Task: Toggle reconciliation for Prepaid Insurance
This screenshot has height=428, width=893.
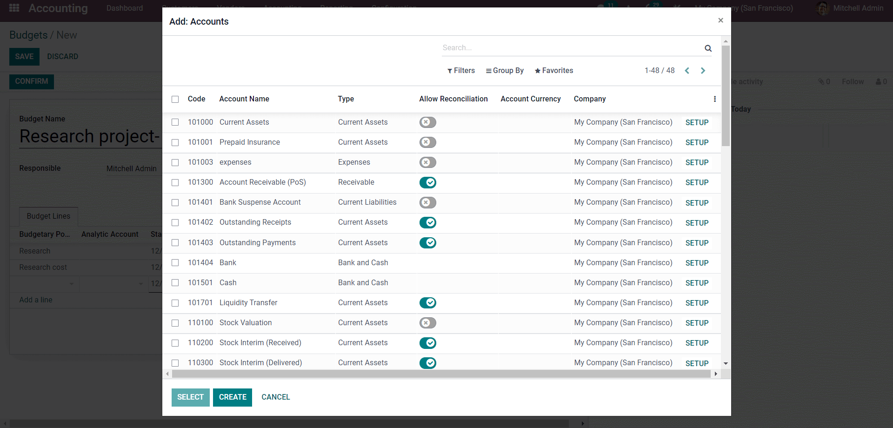Action: point(427,142)
